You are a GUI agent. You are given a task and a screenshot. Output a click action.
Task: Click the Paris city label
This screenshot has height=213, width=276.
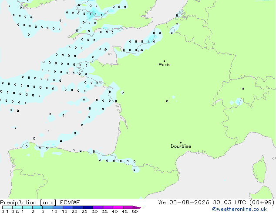[165, 64]
